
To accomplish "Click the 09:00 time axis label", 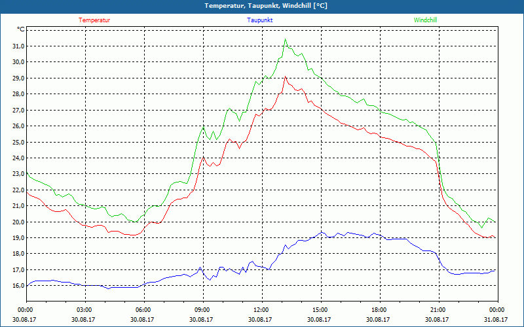I will coord(203,310).
